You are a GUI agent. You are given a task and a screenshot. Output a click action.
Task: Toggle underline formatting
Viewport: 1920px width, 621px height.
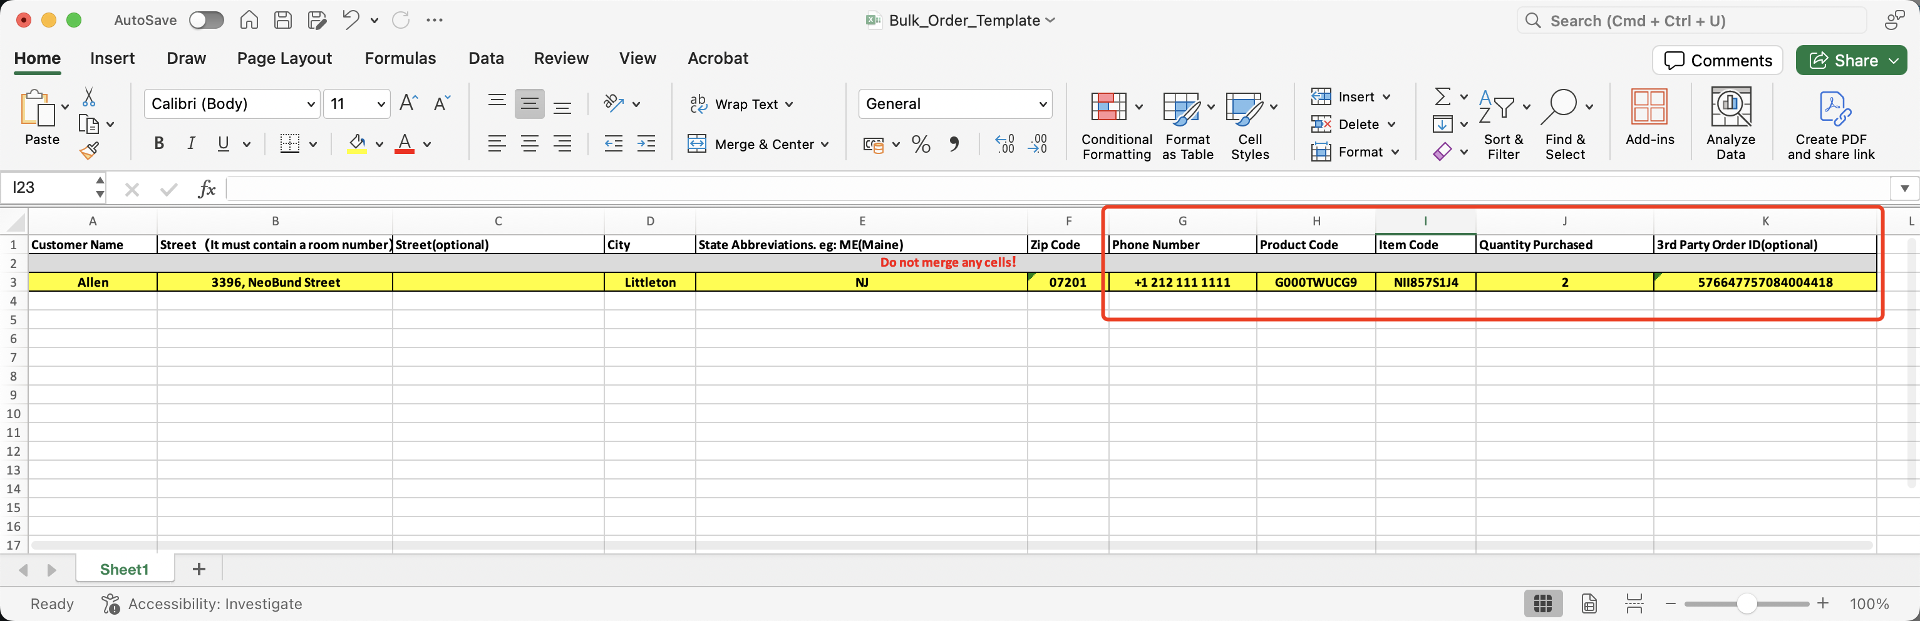(223, 144)
